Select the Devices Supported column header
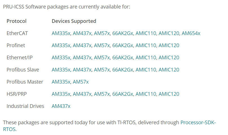This screenshot has height=135, width=228. coord(74,21)
